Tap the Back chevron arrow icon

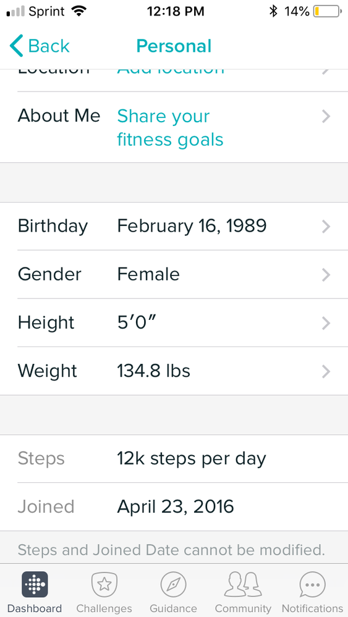(17, 46)
